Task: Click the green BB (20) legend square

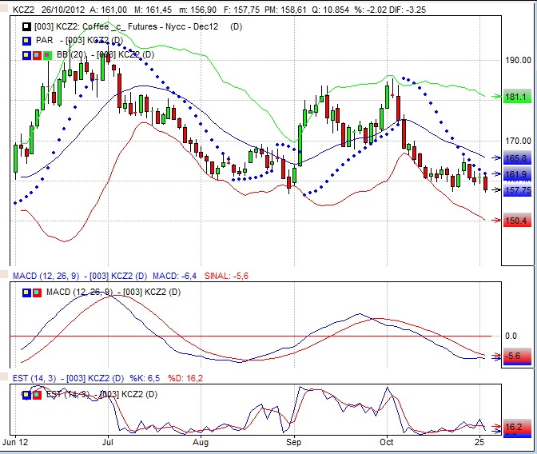Action: [x=47, y=54]
